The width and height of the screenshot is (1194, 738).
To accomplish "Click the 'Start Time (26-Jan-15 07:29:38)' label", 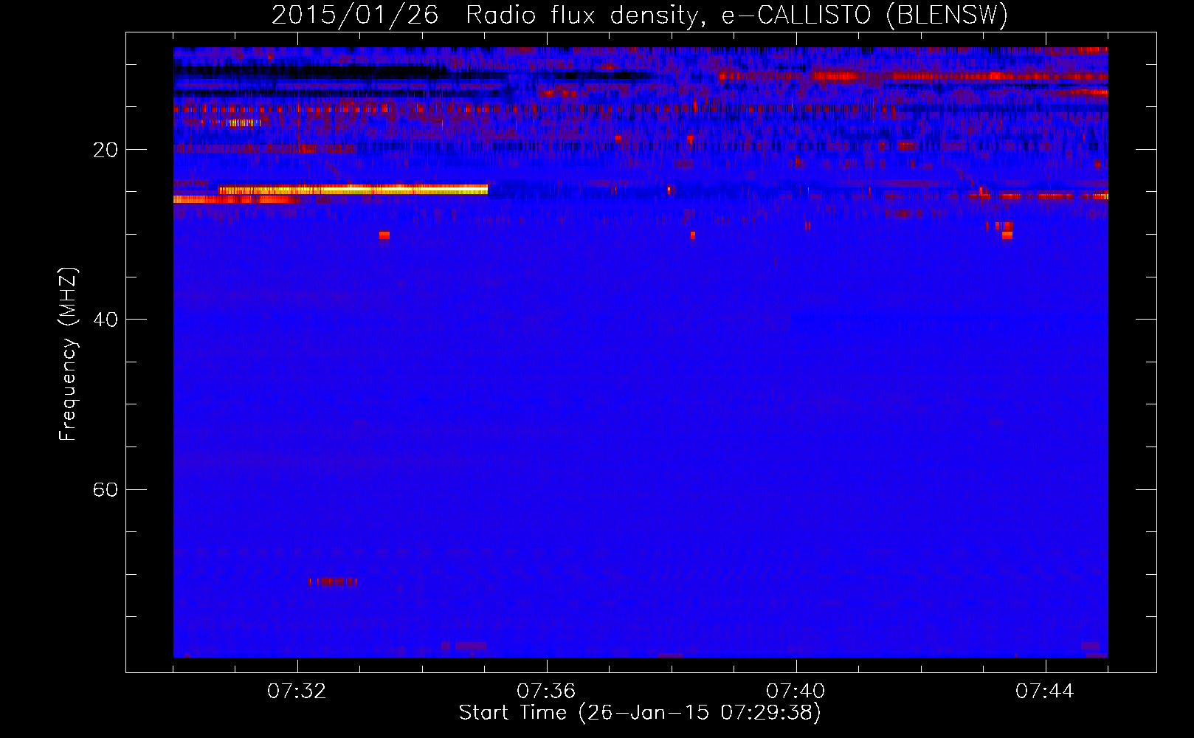I will point(640,713).
